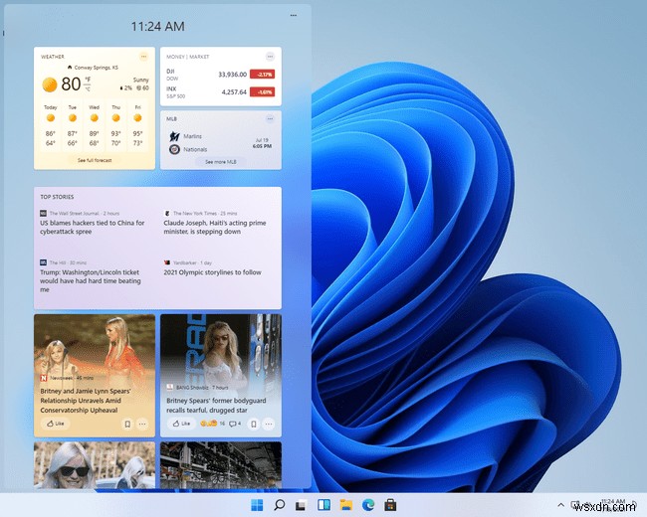Select the DJI DOW 33,936.00 row
The height and width of the screenshot is (517, 647).
220,75
